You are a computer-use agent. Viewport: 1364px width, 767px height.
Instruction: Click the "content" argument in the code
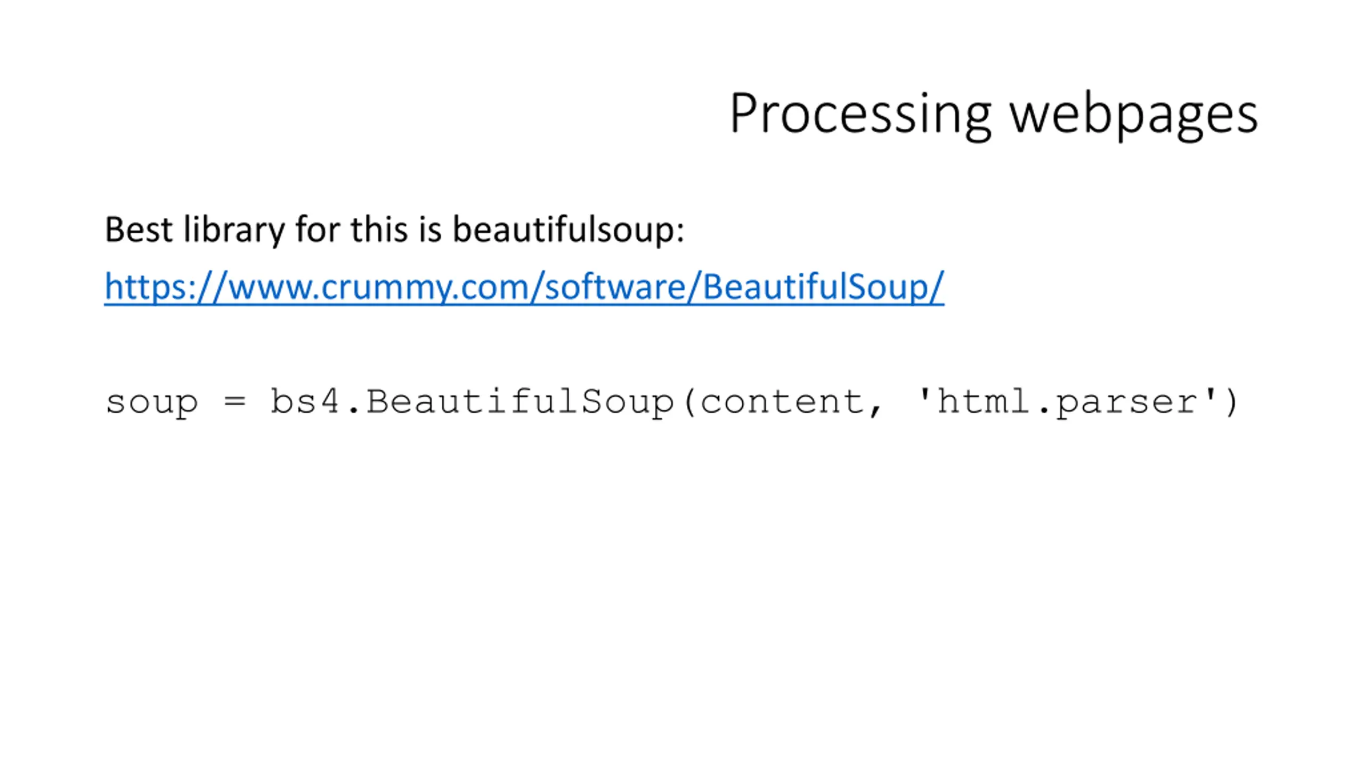(x=782, y=402)
